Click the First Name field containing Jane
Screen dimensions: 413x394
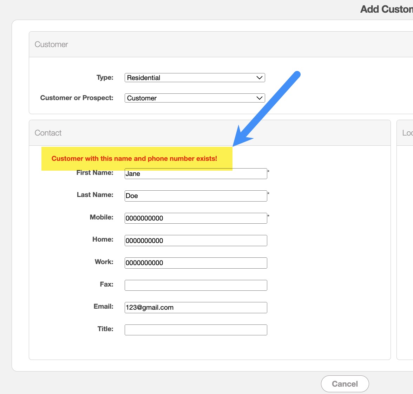196,174
